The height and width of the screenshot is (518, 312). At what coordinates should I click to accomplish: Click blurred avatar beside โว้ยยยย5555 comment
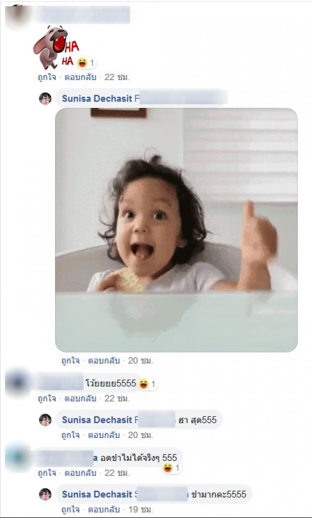click(18, 383)
